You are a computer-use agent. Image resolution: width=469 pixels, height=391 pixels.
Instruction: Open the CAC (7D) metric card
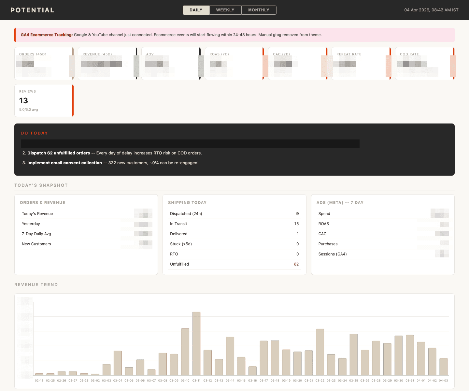tap(298, 64)
